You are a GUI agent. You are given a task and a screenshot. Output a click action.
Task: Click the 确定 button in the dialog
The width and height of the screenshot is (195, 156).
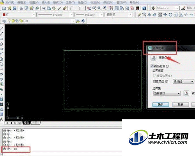[x=161, y=105]
